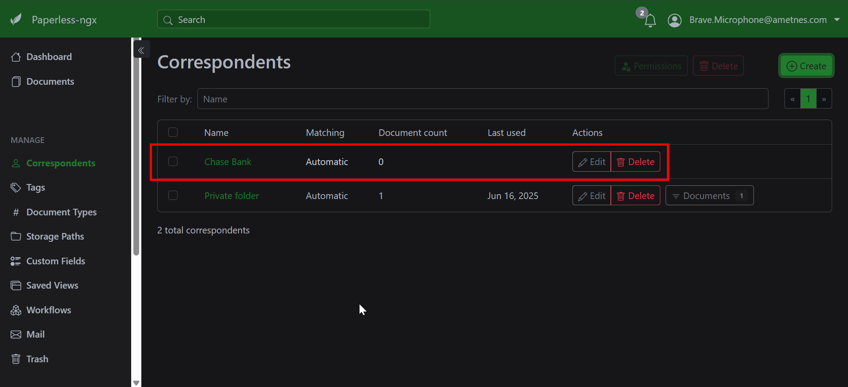Open Tags from the sidebar
The image size is (848, 387).
[x=35, y=188]
